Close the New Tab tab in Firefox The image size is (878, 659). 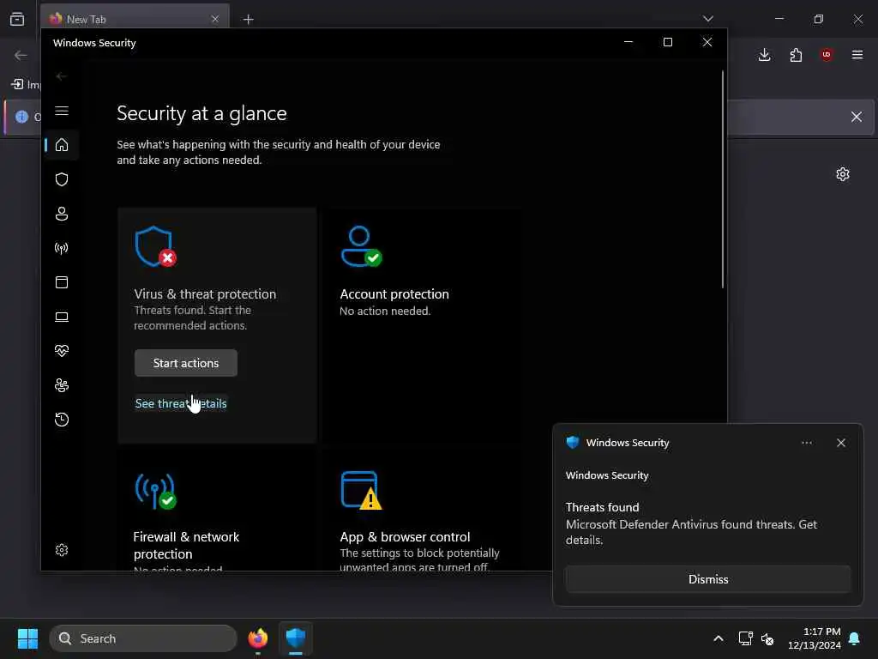click(215, 19)
